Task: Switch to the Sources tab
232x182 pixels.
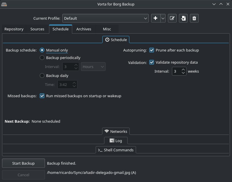Action: pyautogui.click(x=37, y=29)
